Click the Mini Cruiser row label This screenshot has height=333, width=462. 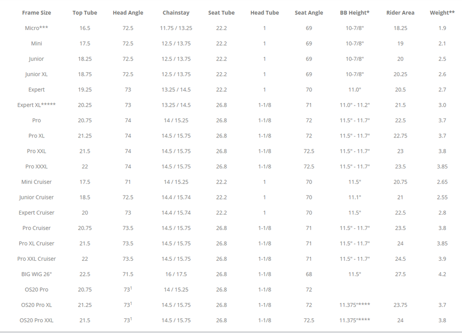(x=36, y=182)
